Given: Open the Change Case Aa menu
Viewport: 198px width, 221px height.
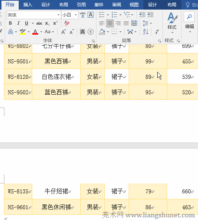Looking at the screenshot, I should pos(48,32).
